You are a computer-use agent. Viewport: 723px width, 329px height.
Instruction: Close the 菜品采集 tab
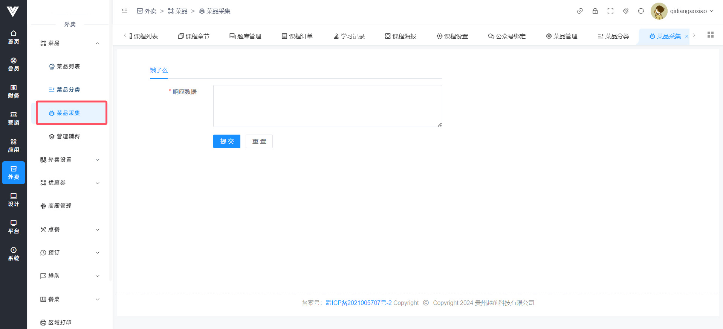pos(686,36)
